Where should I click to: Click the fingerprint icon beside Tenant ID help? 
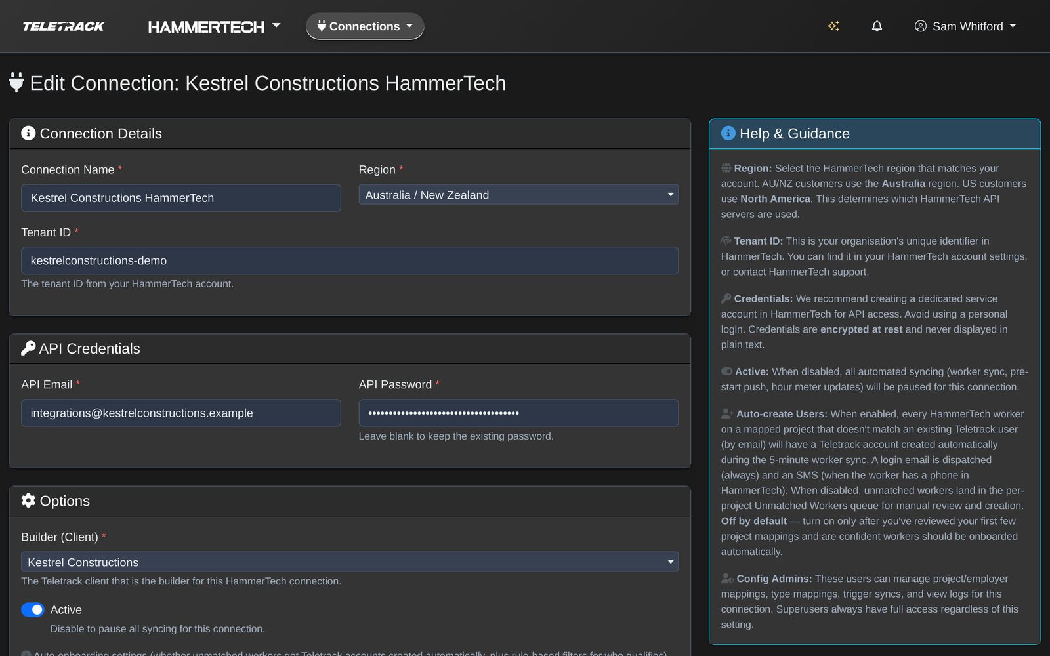(x=726, y=241)
